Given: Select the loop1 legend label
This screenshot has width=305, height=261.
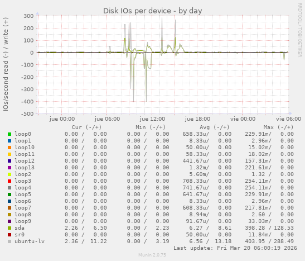Looking at the screenshot, I should point(23,141).
